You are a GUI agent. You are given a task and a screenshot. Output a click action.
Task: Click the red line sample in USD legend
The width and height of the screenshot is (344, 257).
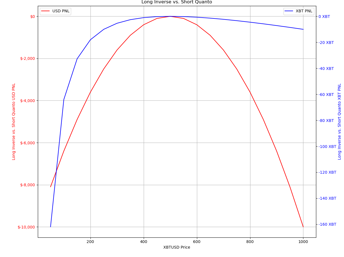pos(45,11)
